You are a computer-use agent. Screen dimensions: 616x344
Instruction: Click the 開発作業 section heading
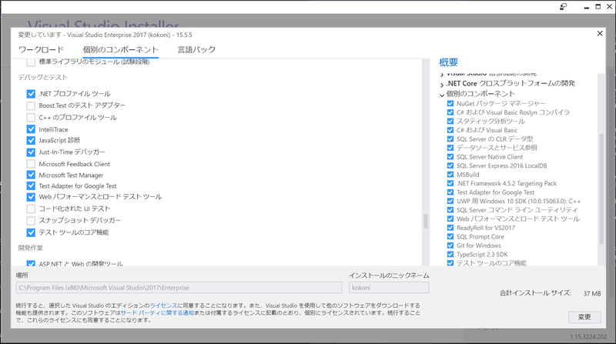[31, 248]
